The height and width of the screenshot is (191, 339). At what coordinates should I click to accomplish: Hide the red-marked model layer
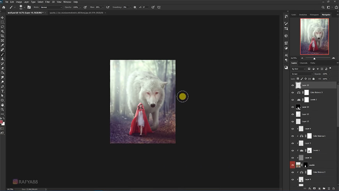(293, 165)
